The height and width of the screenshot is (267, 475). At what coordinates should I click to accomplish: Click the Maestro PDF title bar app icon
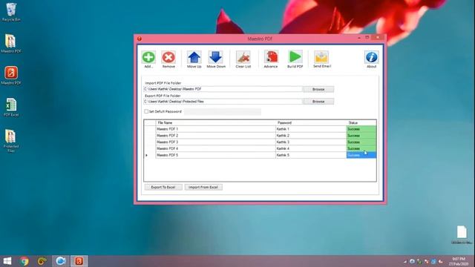point(140,39)
